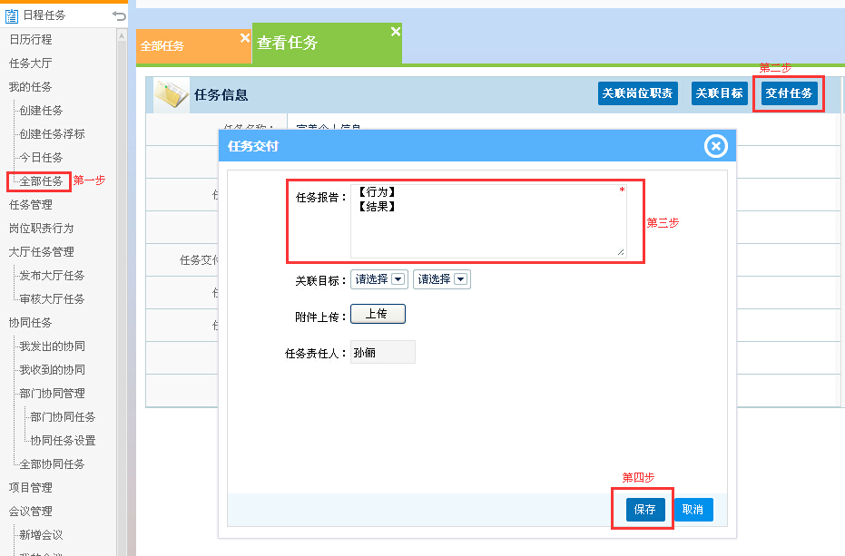845x556 pixels.
Task: Click the resize grip of 任务报告 textarea
Action: [621, 251]
